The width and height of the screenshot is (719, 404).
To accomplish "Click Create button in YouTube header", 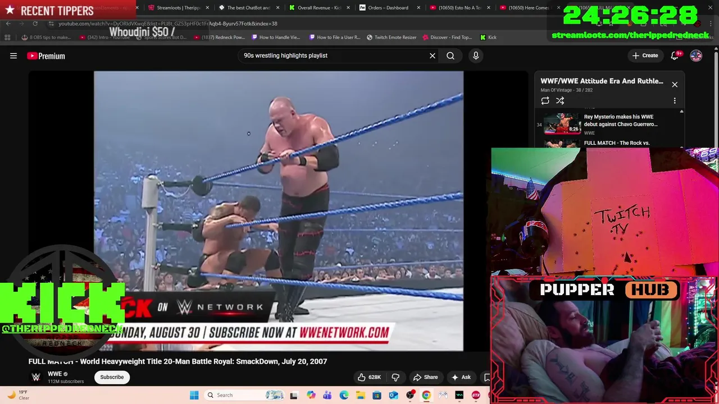I will (645, 56).
